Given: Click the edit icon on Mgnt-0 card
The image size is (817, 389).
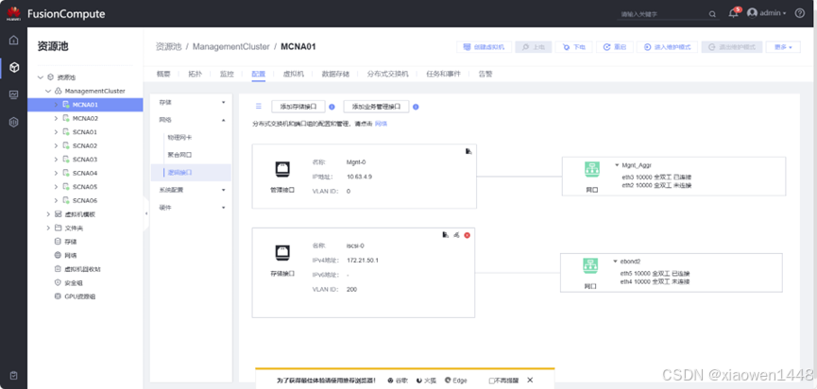Looking at the screenshot, I should point(468,151).
